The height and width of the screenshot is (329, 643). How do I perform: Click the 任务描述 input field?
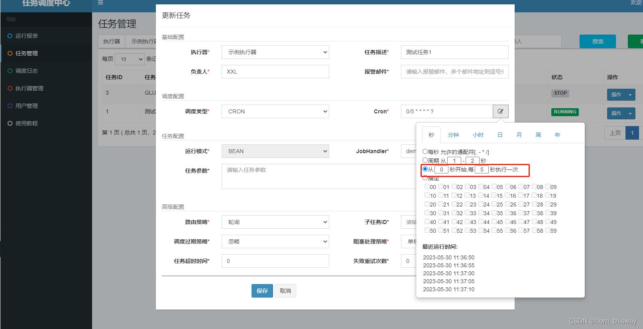(455, 52)
